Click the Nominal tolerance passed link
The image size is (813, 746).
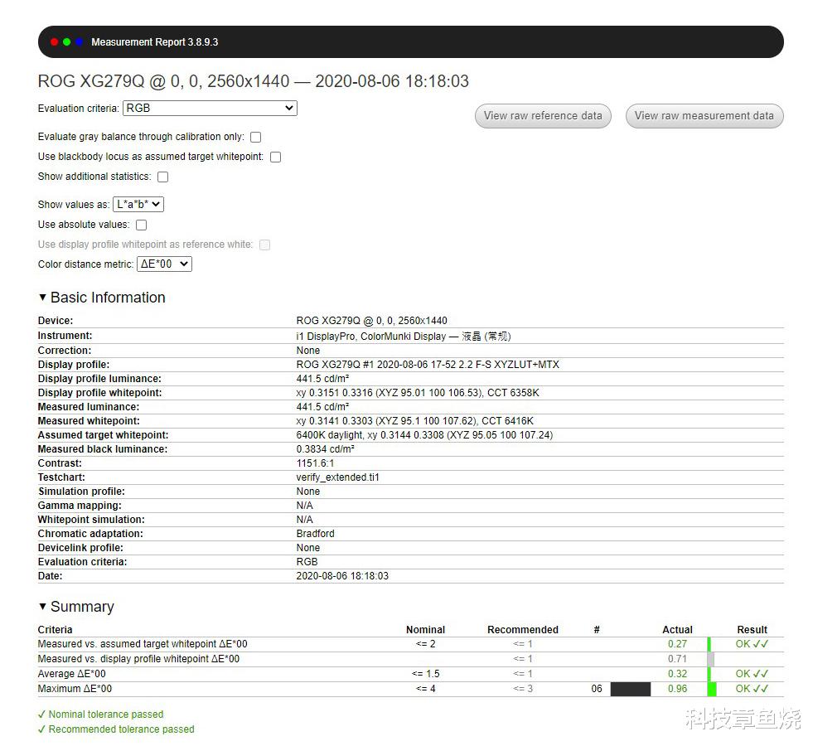100,714
